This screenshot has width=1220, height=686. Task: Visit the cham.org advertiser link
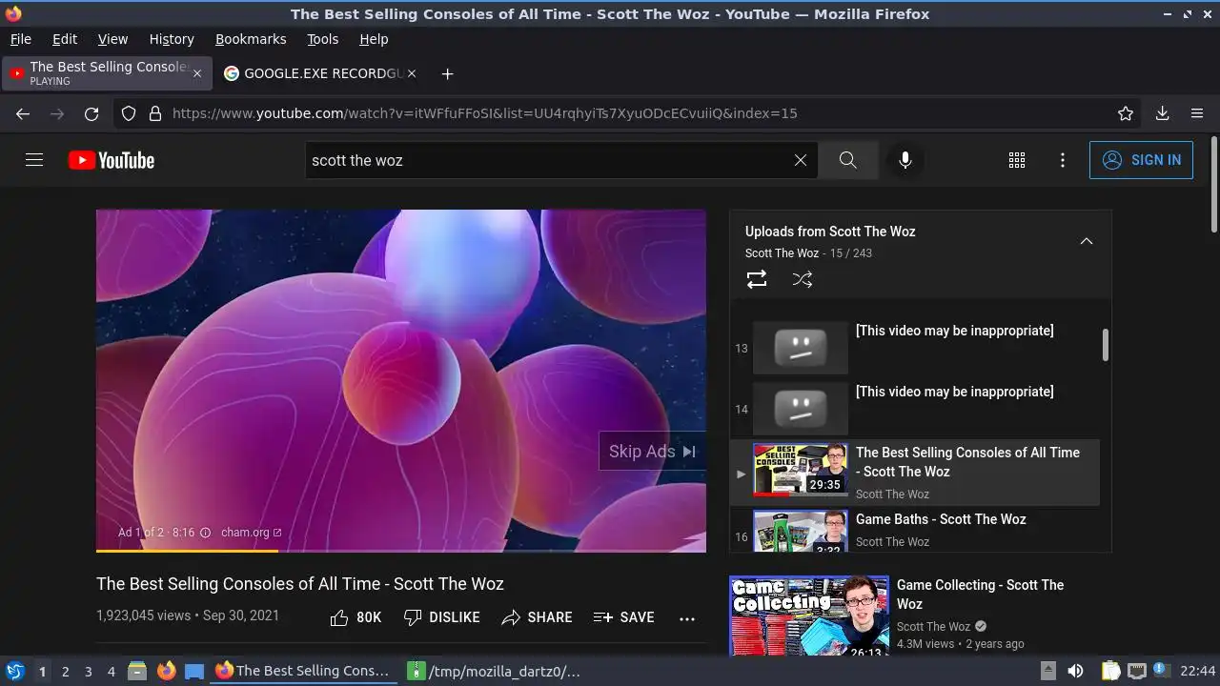click(251, 533)
